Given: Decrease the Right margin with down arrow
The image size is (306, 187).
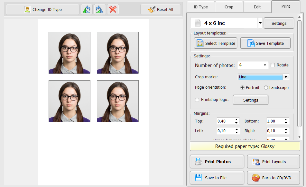Looking at the screenshot, I should 286,133.
